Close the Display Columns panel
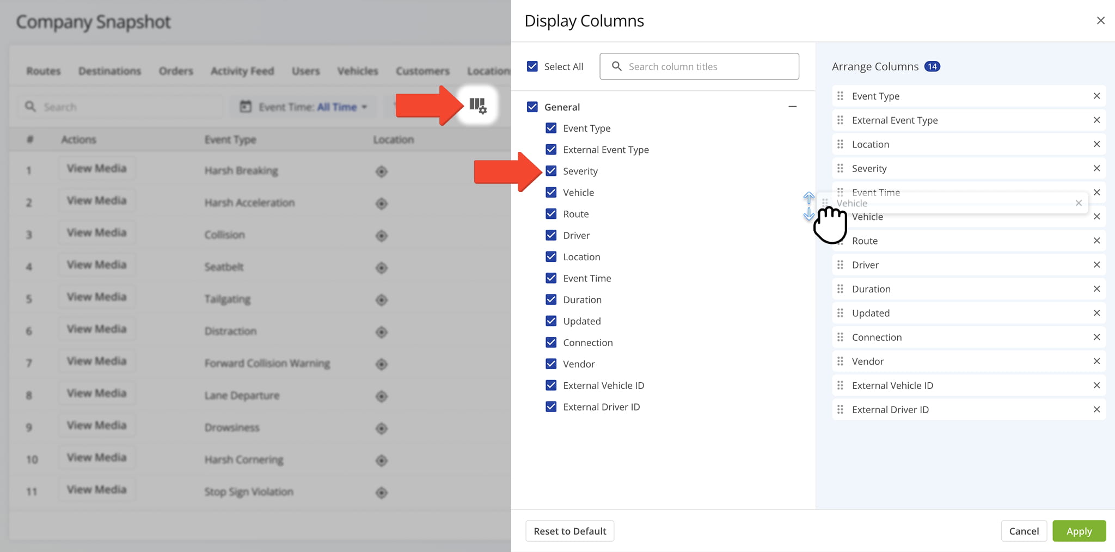Viewport: 1115px width, 552px height. tap(1100, 21)
